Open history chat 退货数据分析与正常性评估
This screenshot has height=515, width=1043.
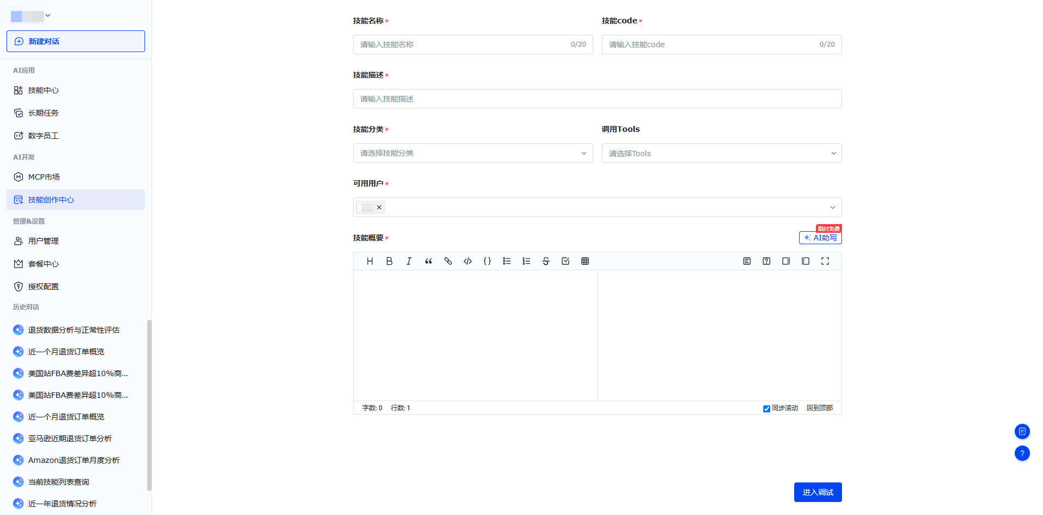76,330
